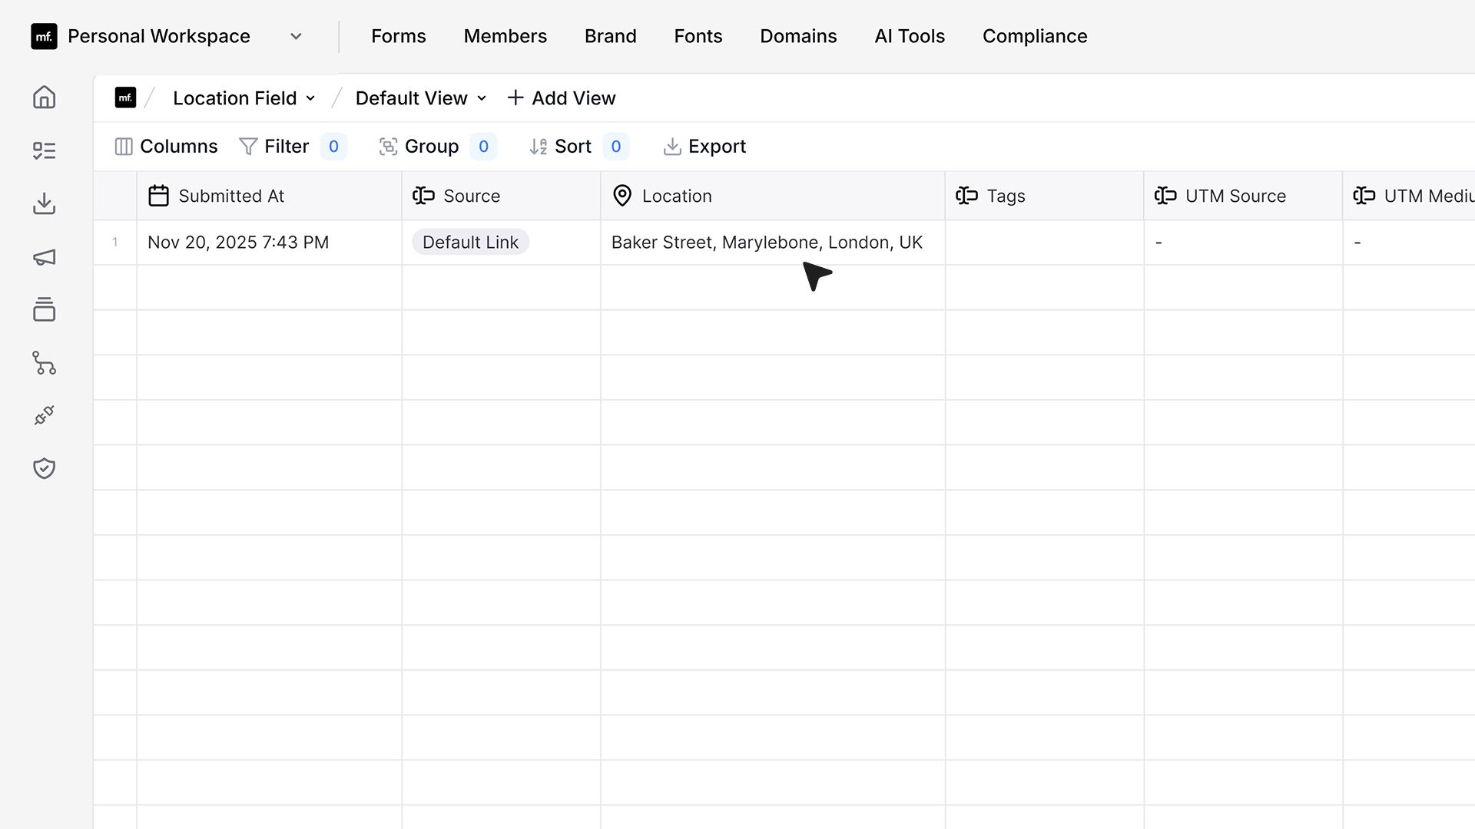1475x829 pixels.
Task: Open the AI Tools tab
Action: pos(910,36)
